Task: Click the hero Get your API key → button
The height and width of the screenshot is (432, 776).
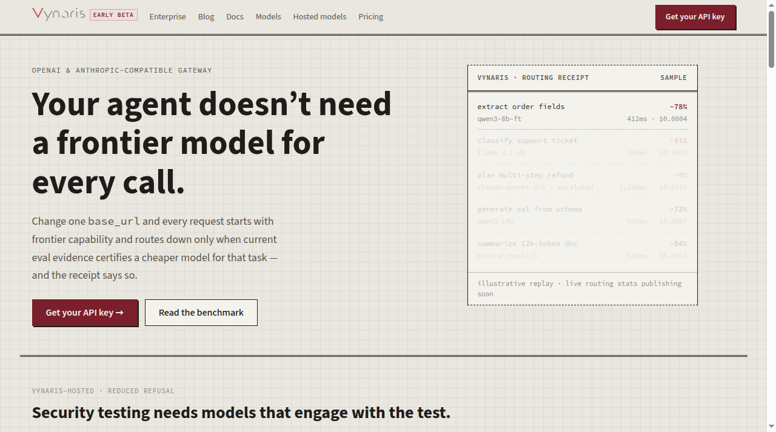Action: pos(85,313)
